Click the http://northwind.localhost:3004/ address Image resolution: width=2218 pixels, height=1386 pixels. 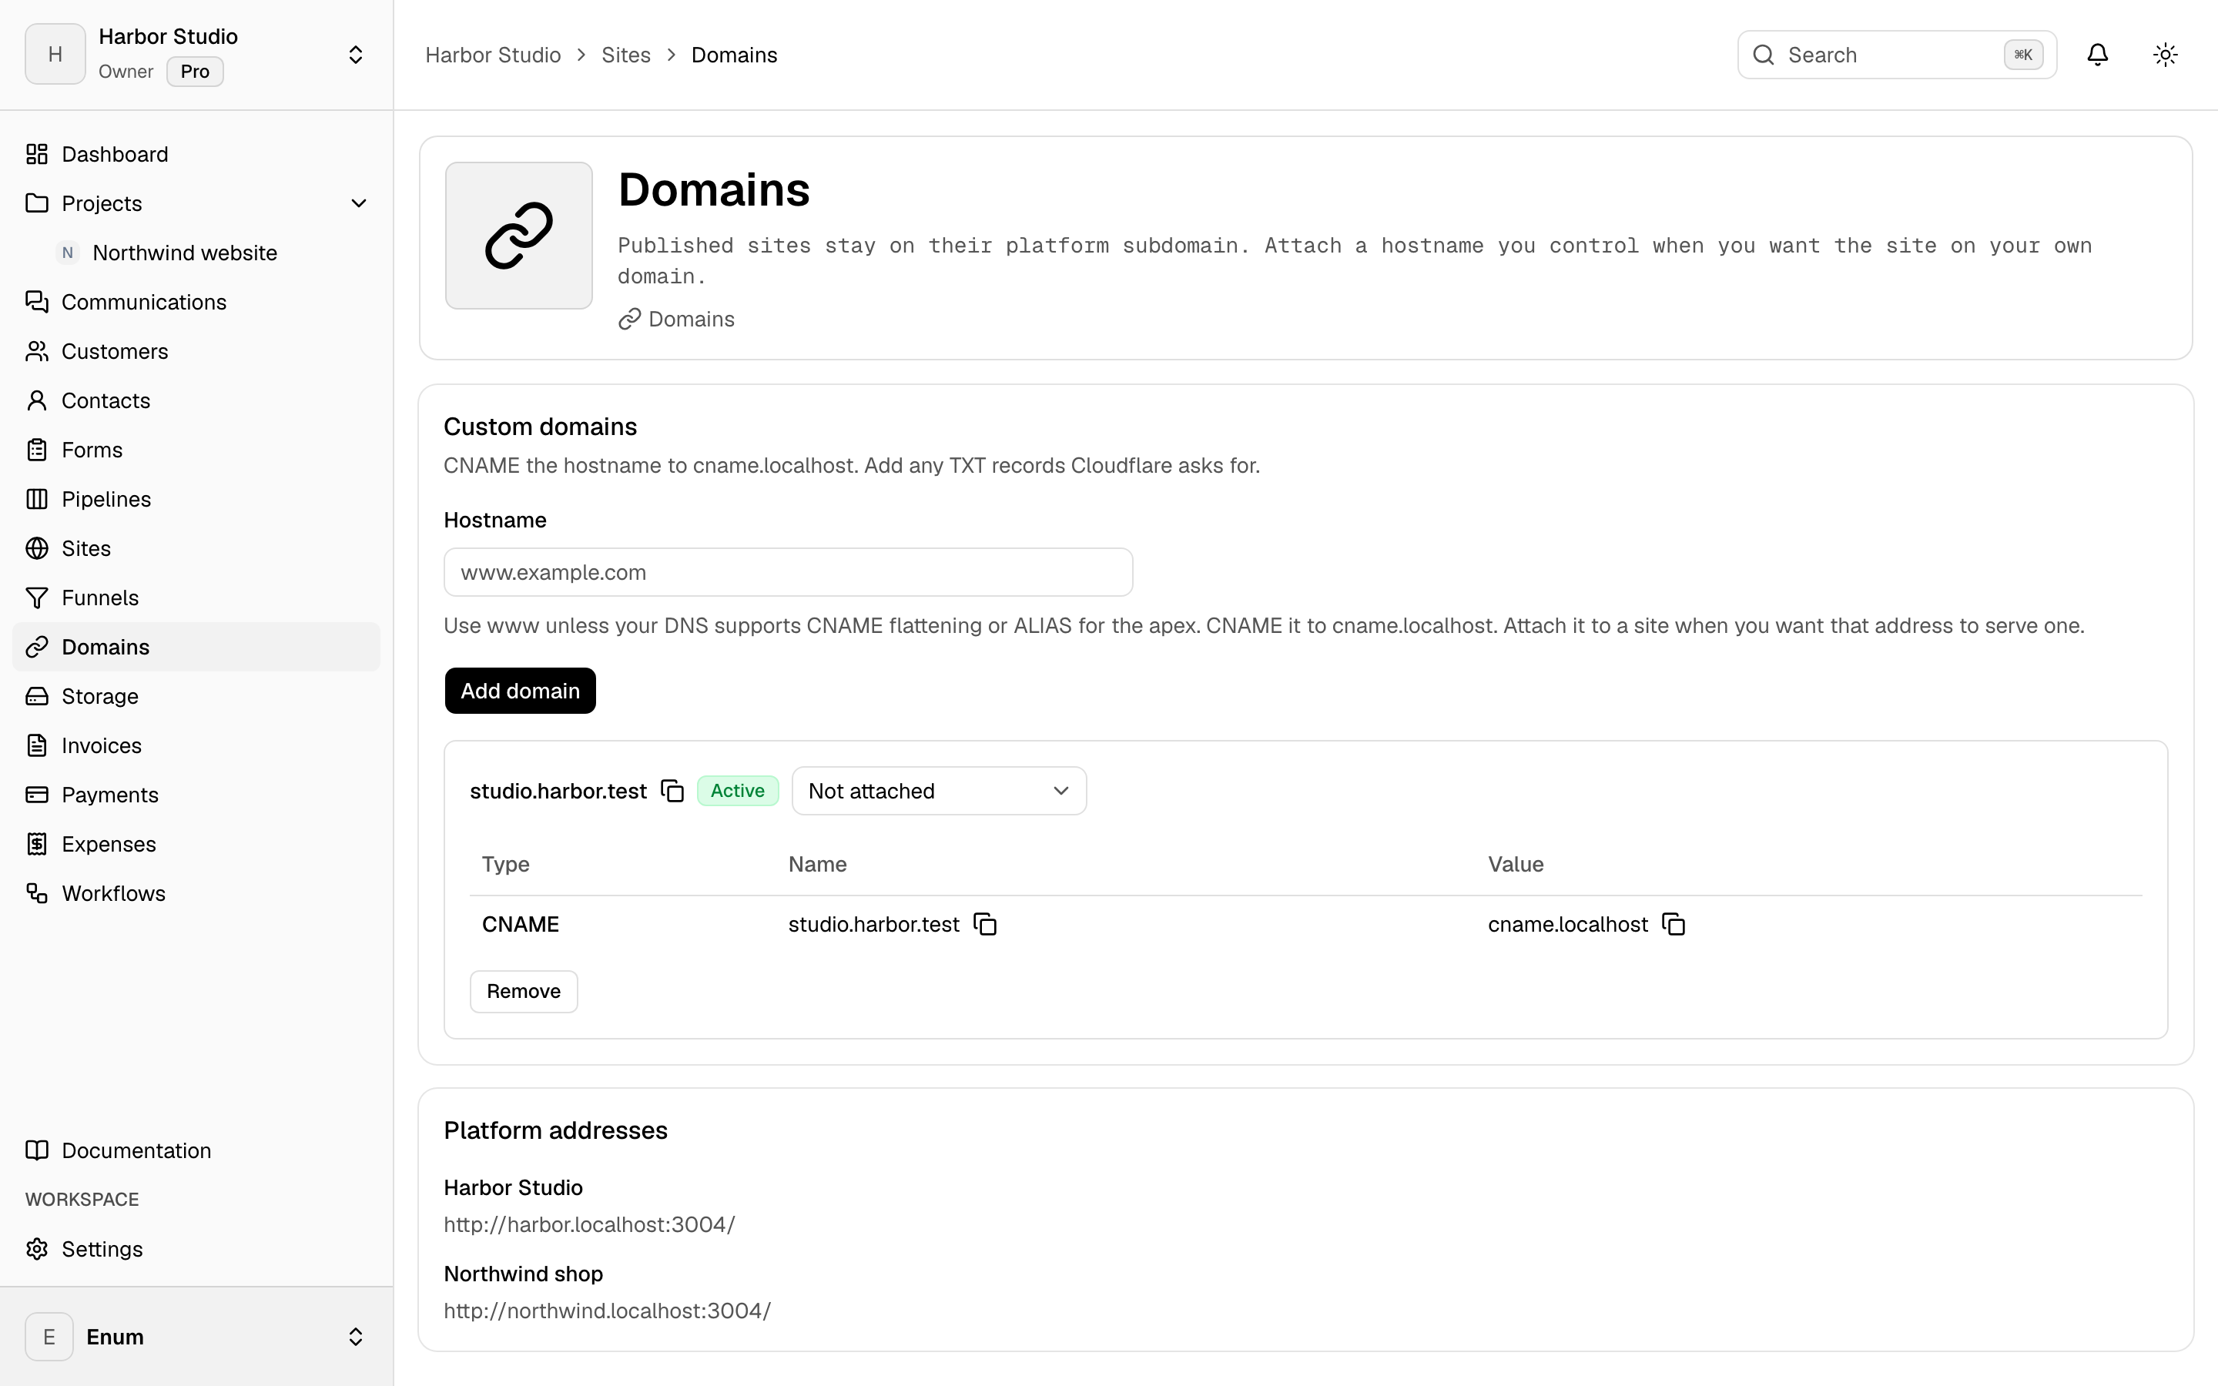tap(607, 1311)
